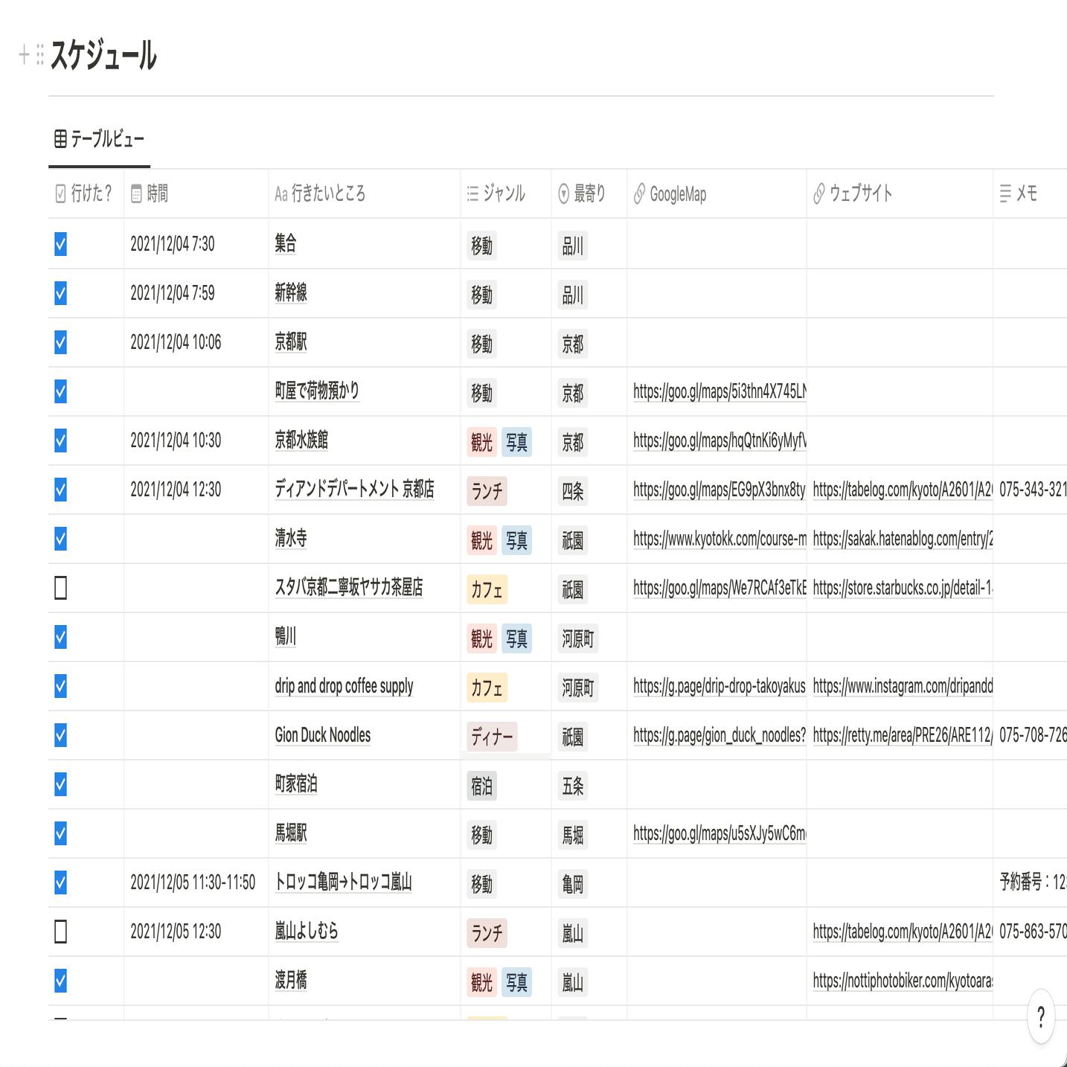The image size is (1067, 1067).
Task: Click the link icon in ウェブサイト header
Action: point(818,194)
